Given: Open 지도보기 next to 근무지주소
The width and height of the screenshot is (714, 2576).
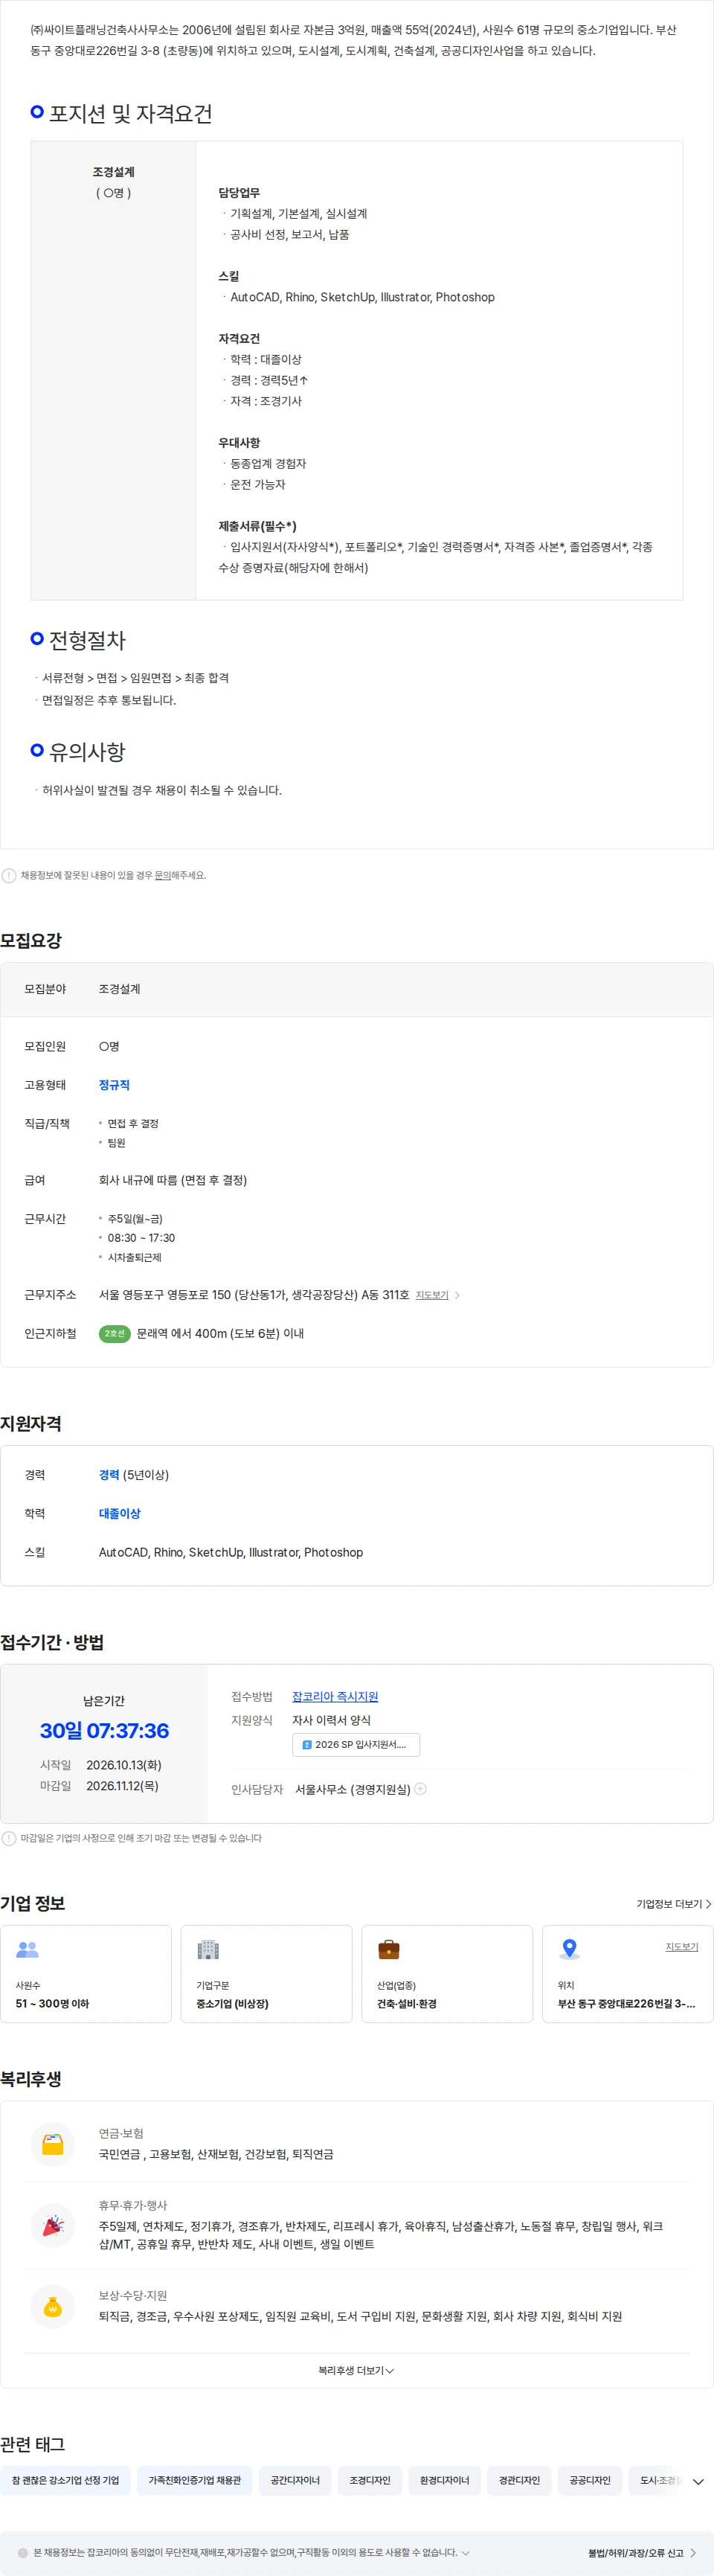Looking at the screenshot, I should (432, 1295).
